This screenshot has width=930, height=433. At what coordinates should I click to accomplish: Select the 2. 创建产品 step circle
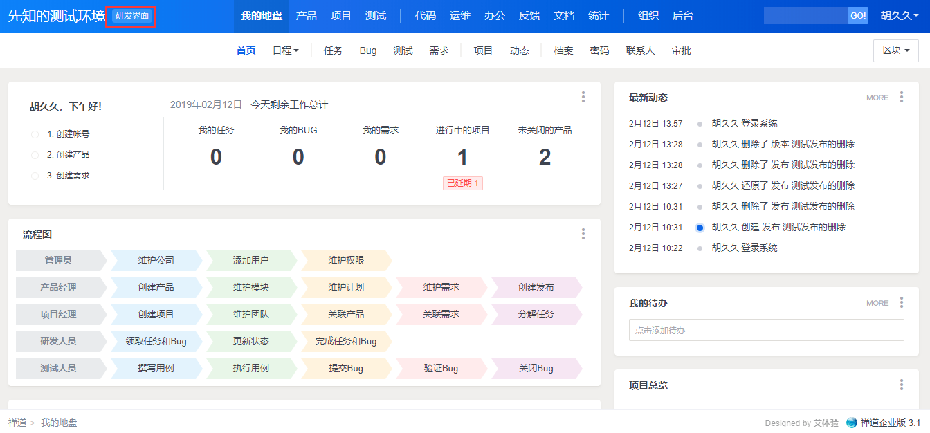(x=35, y=155)
